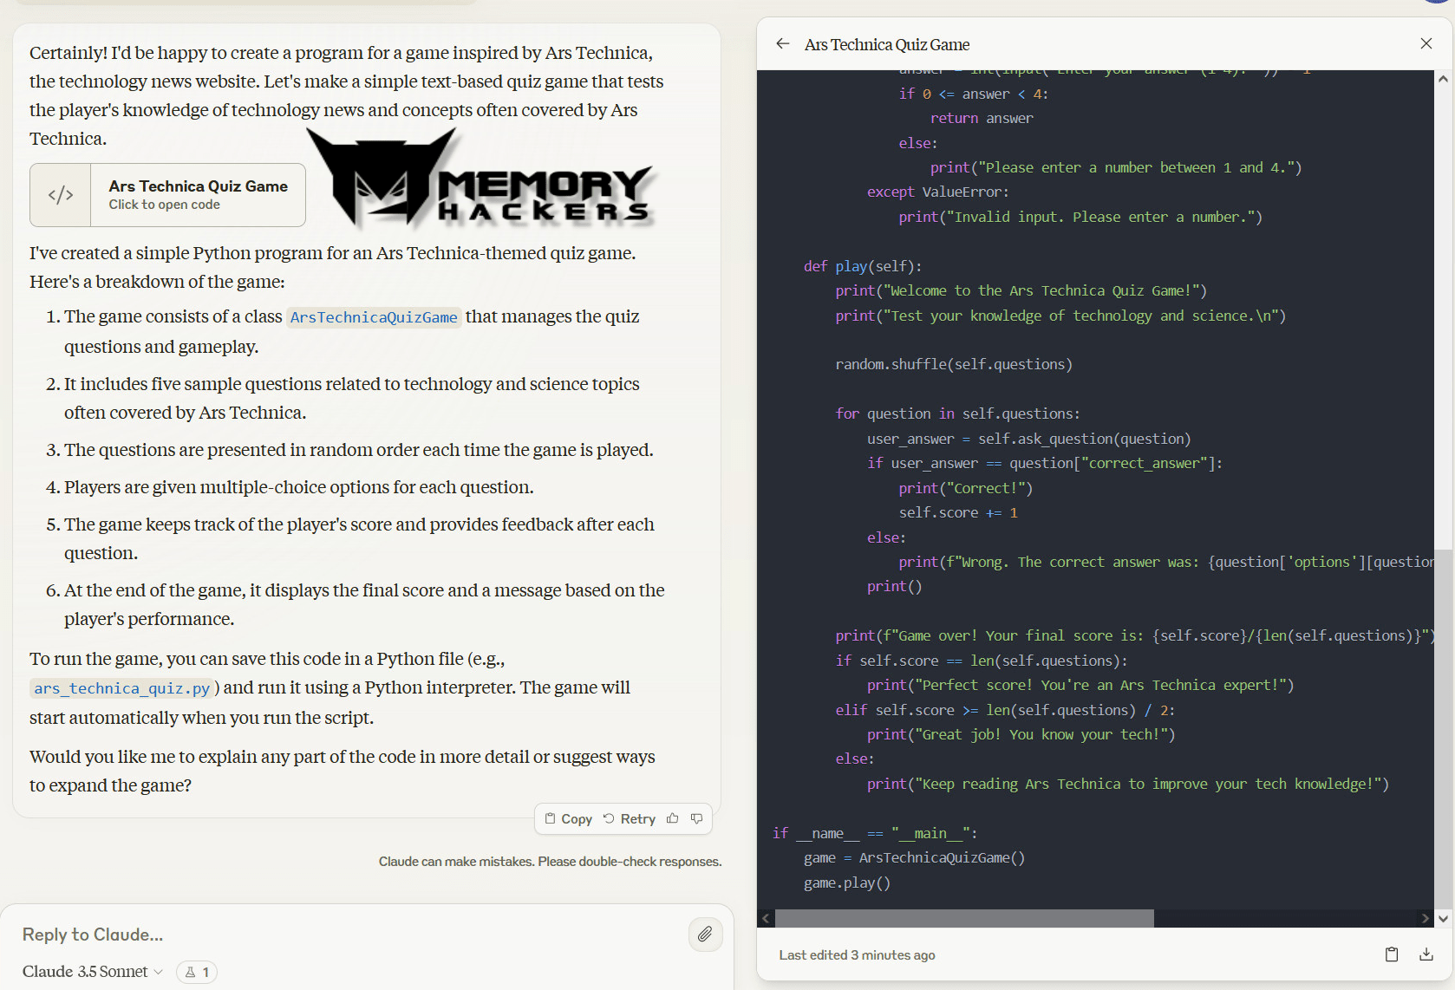The width and height of the screenshot is (1455, 990).
Task: Open the Claude 3.5 Sonnet model selector
Action: 93,972
